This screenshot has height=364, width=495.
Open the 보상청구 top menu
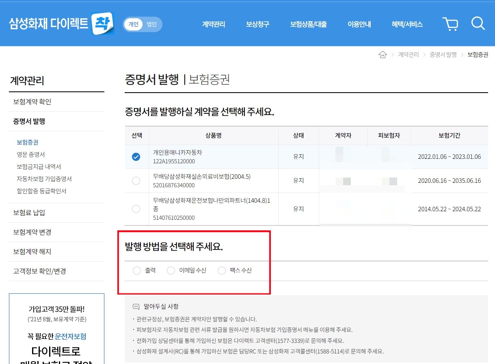click(257, 24)
